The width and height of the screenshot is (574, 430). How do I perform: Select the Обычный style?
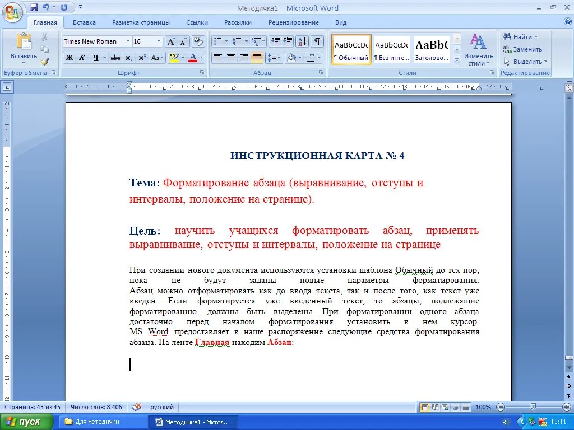(351, 49)
